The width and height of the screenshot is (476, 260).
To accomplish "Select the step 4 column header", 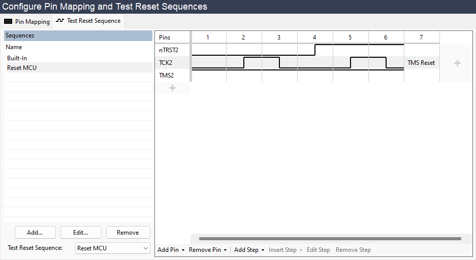I will tap(314, 38).
